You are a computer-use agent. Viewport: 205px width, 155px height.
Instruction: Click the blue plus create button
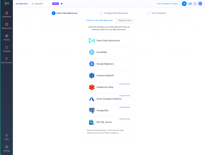[x=184, y=4]
